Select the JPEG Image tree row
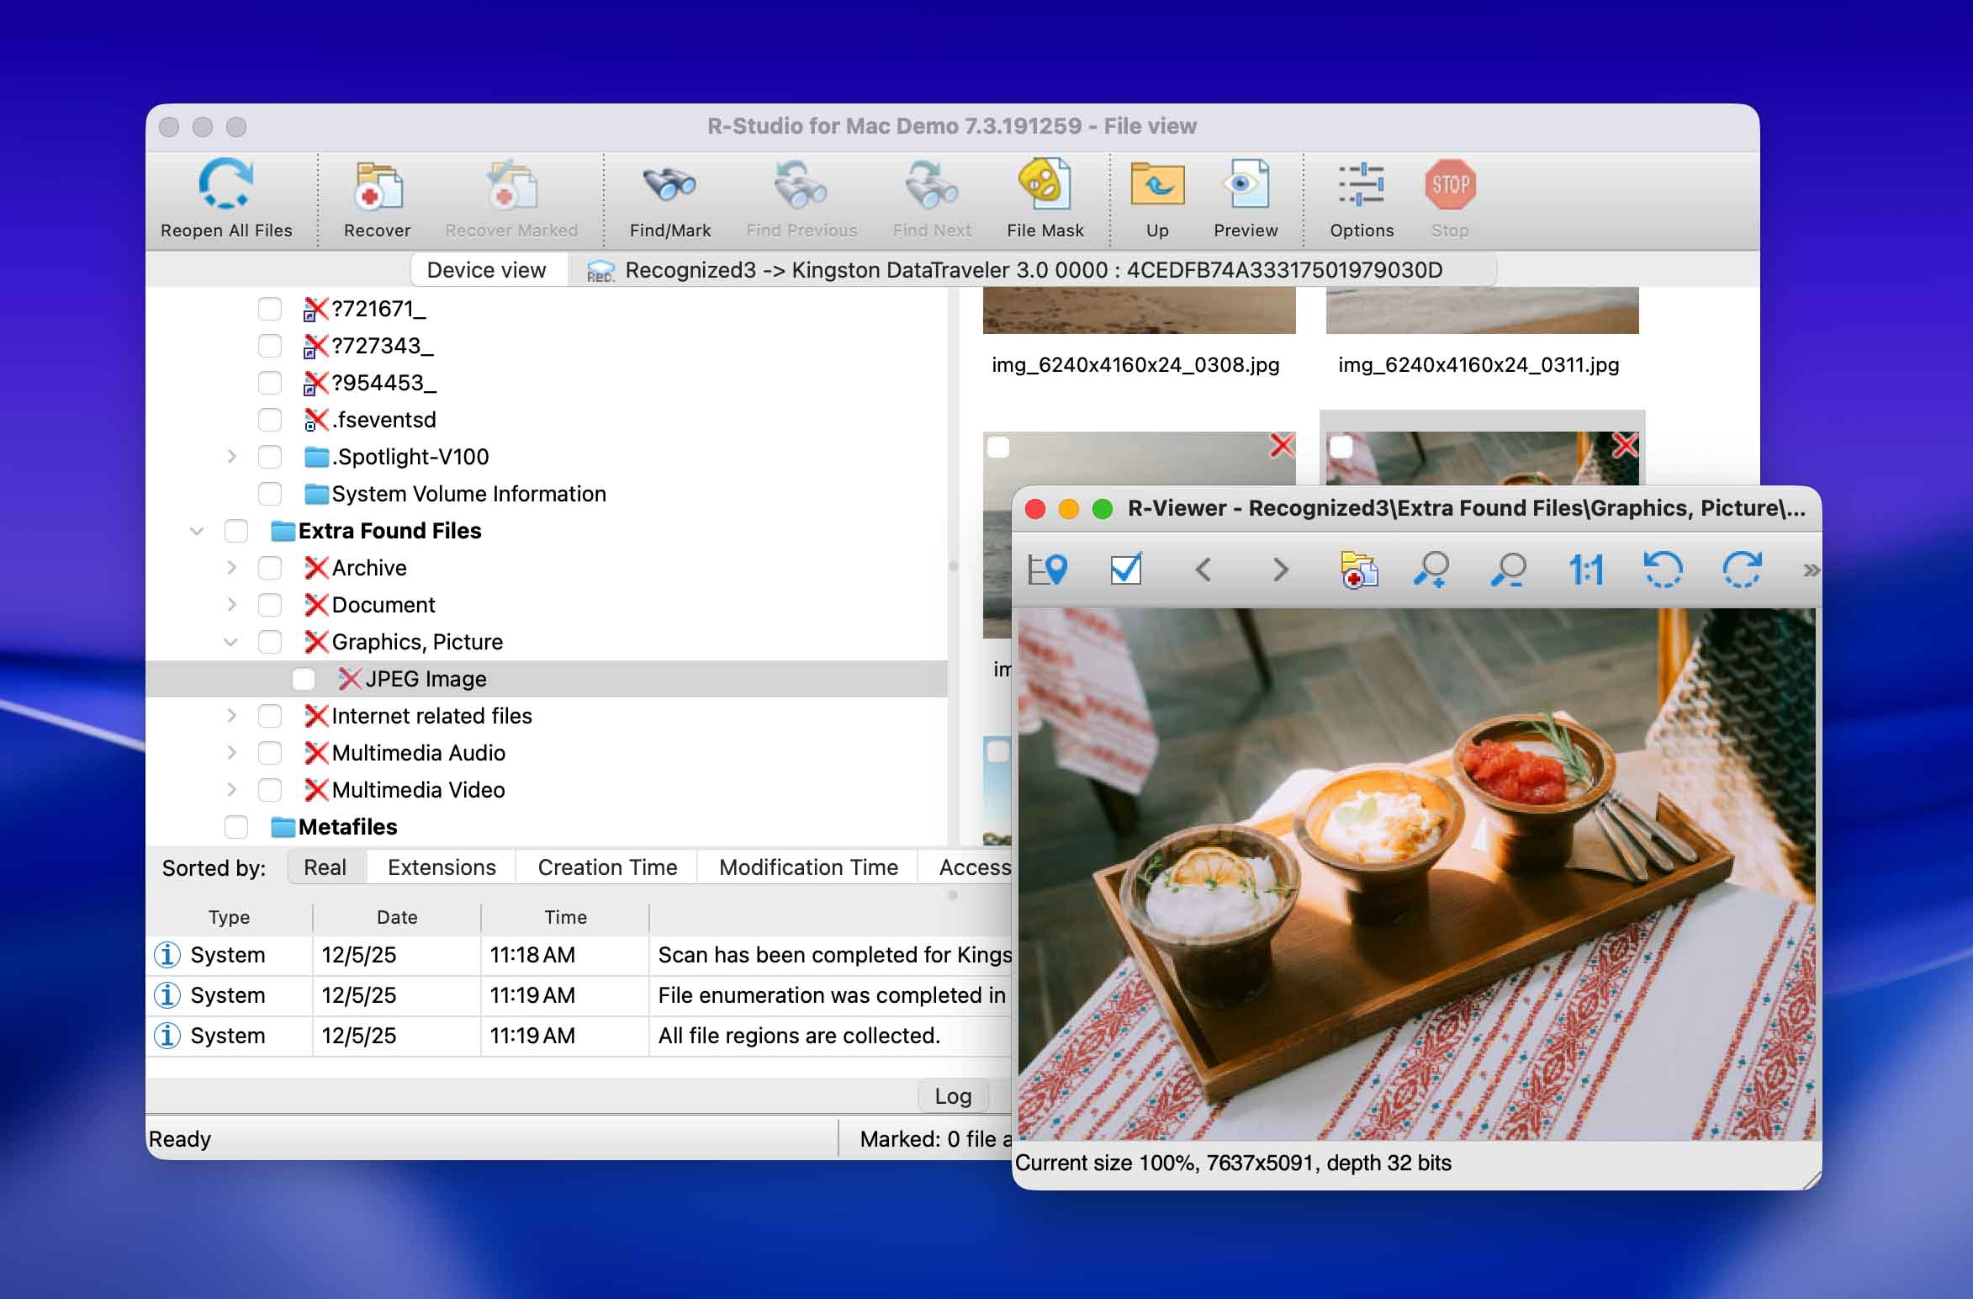 point(547,679)
